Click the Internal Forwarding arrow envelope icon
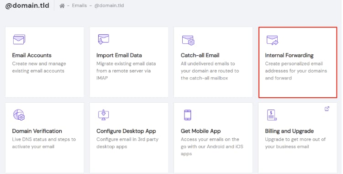Image resolution: width=343 pixels, height=174 pixels. pyautogui.click(x=272, y=40)
